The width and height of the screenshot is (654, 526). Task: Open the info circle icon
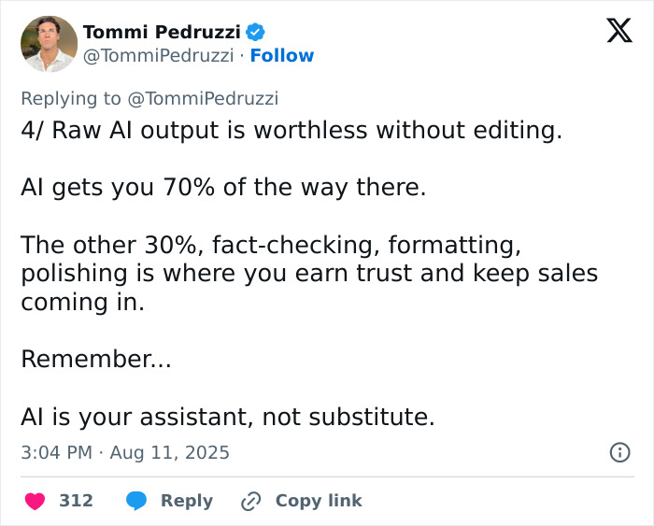[618, 452]
